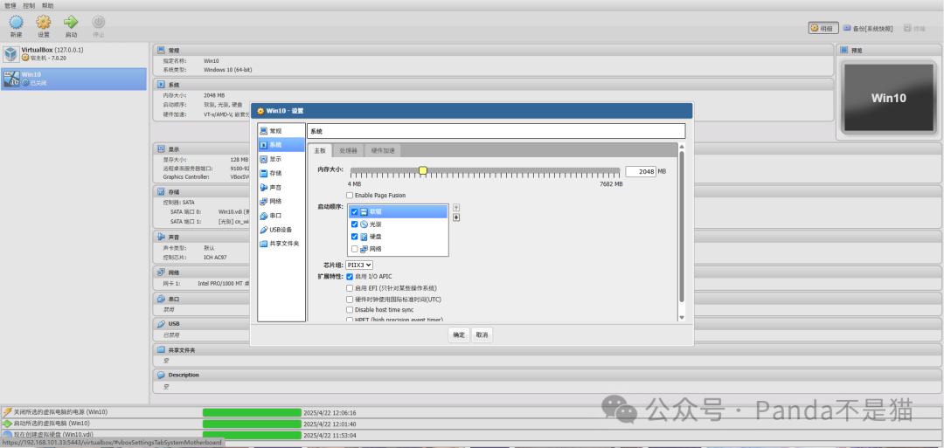Select the VirtualBox (127.0.0.1) host entry

(x=73, y=54)
